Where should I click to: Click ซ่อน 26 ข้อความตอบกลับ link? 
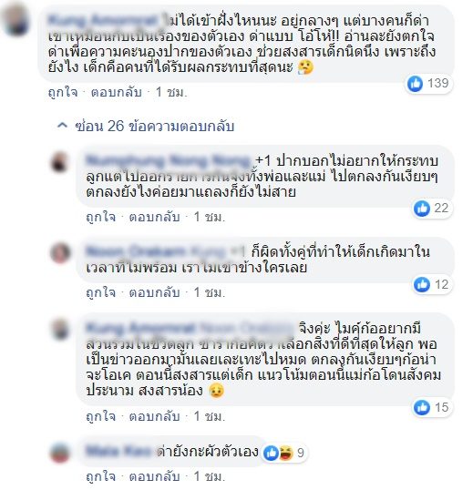(x=154, y=127)
